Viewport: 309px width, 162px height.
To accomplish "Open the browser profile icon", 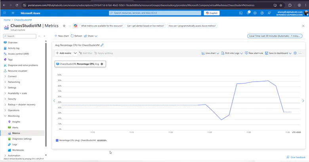I will pyautogui.click(x=299, y=5).
